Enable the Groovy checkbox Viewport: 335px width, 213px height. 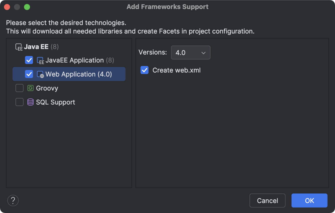(x=19, y=88)
